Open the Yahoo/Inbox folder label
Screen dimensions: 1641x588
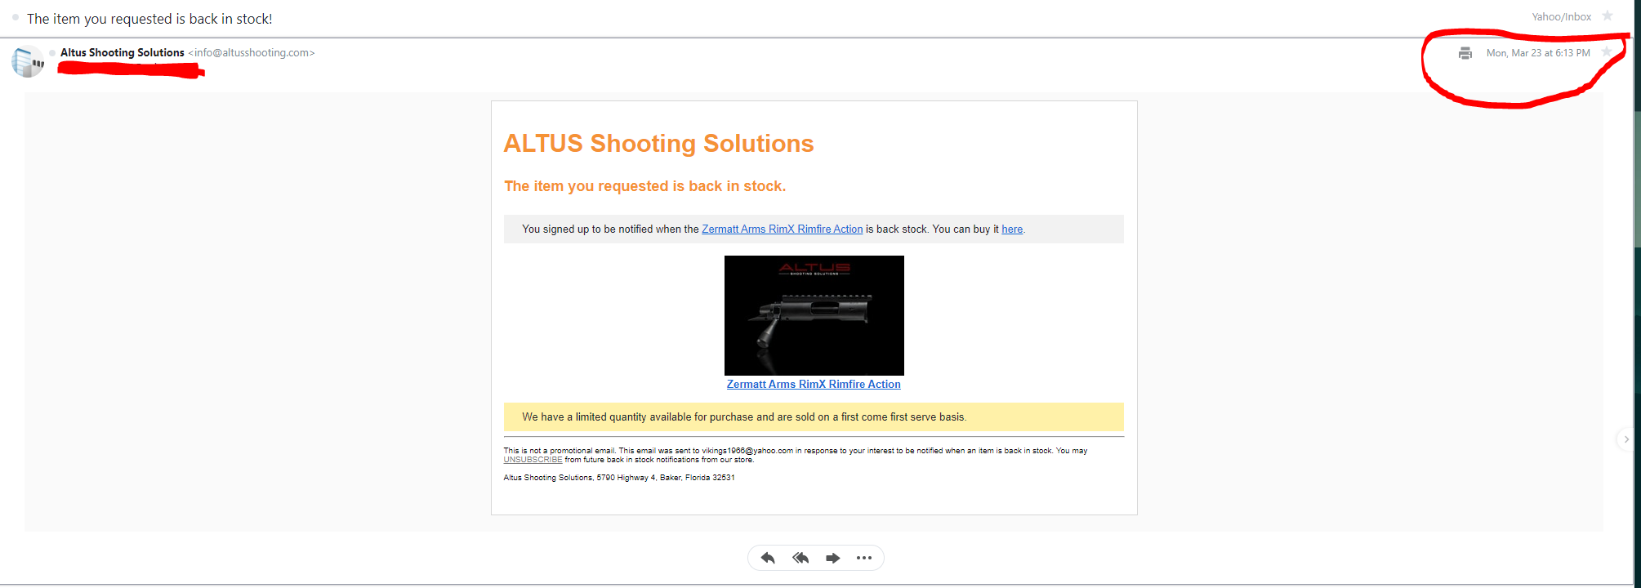point(1561,17)
